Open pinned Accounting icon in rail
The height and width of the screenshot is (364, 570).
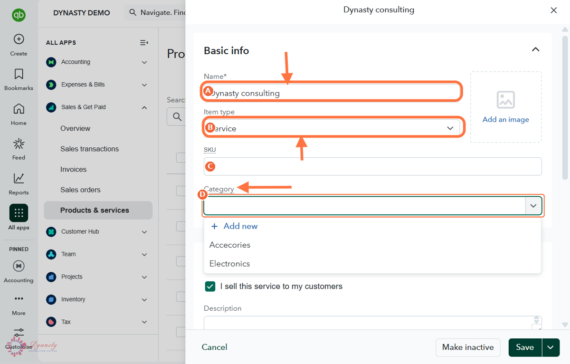click(x=19, y=266)
